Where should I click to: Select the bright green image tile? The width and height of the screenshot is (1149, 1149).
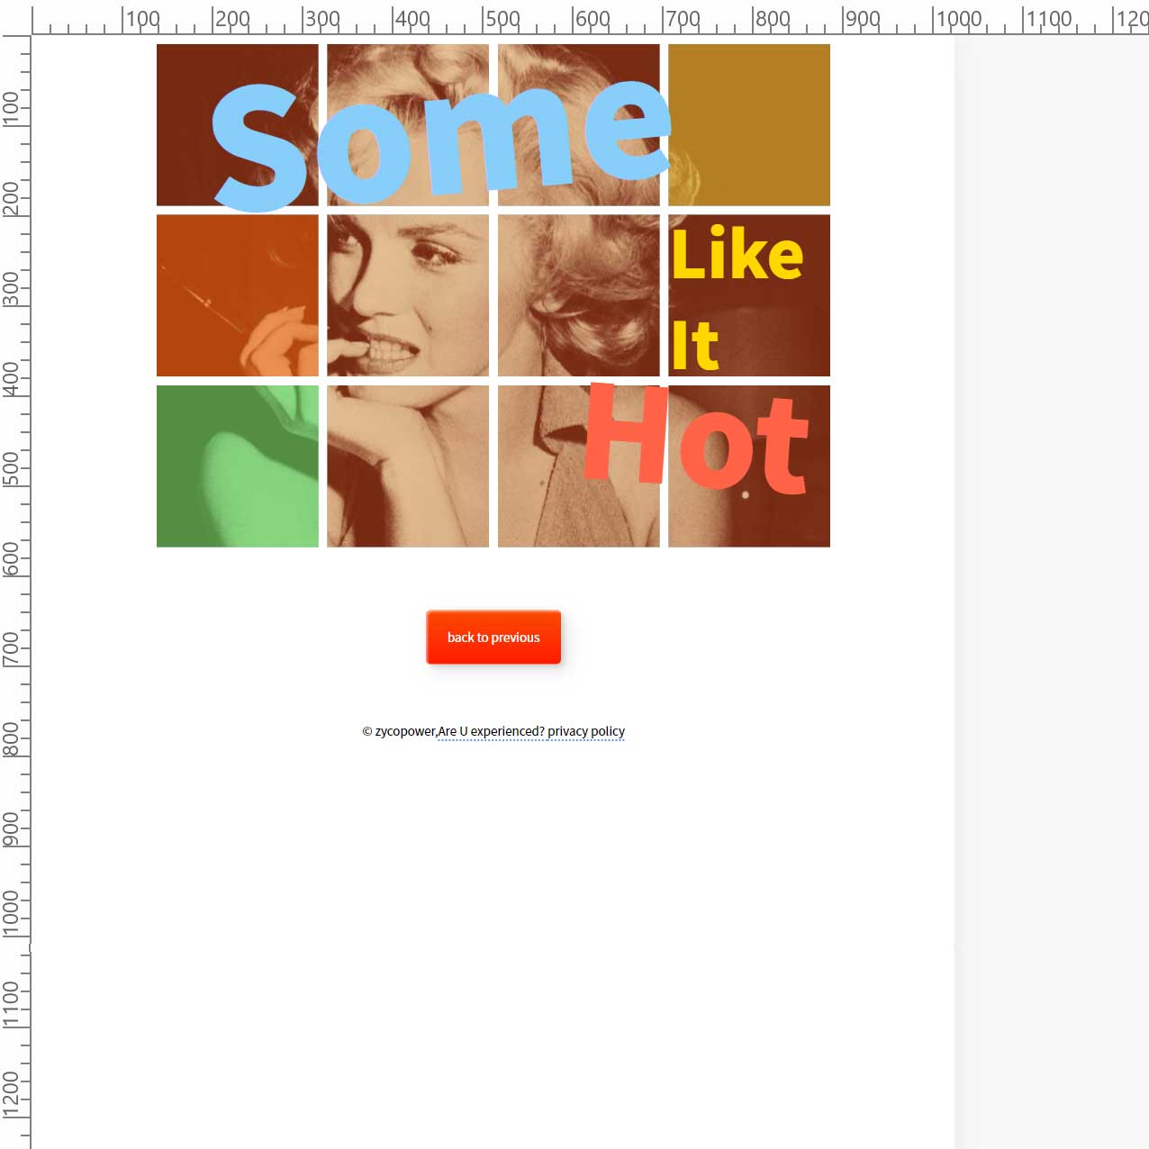(238, 466)
